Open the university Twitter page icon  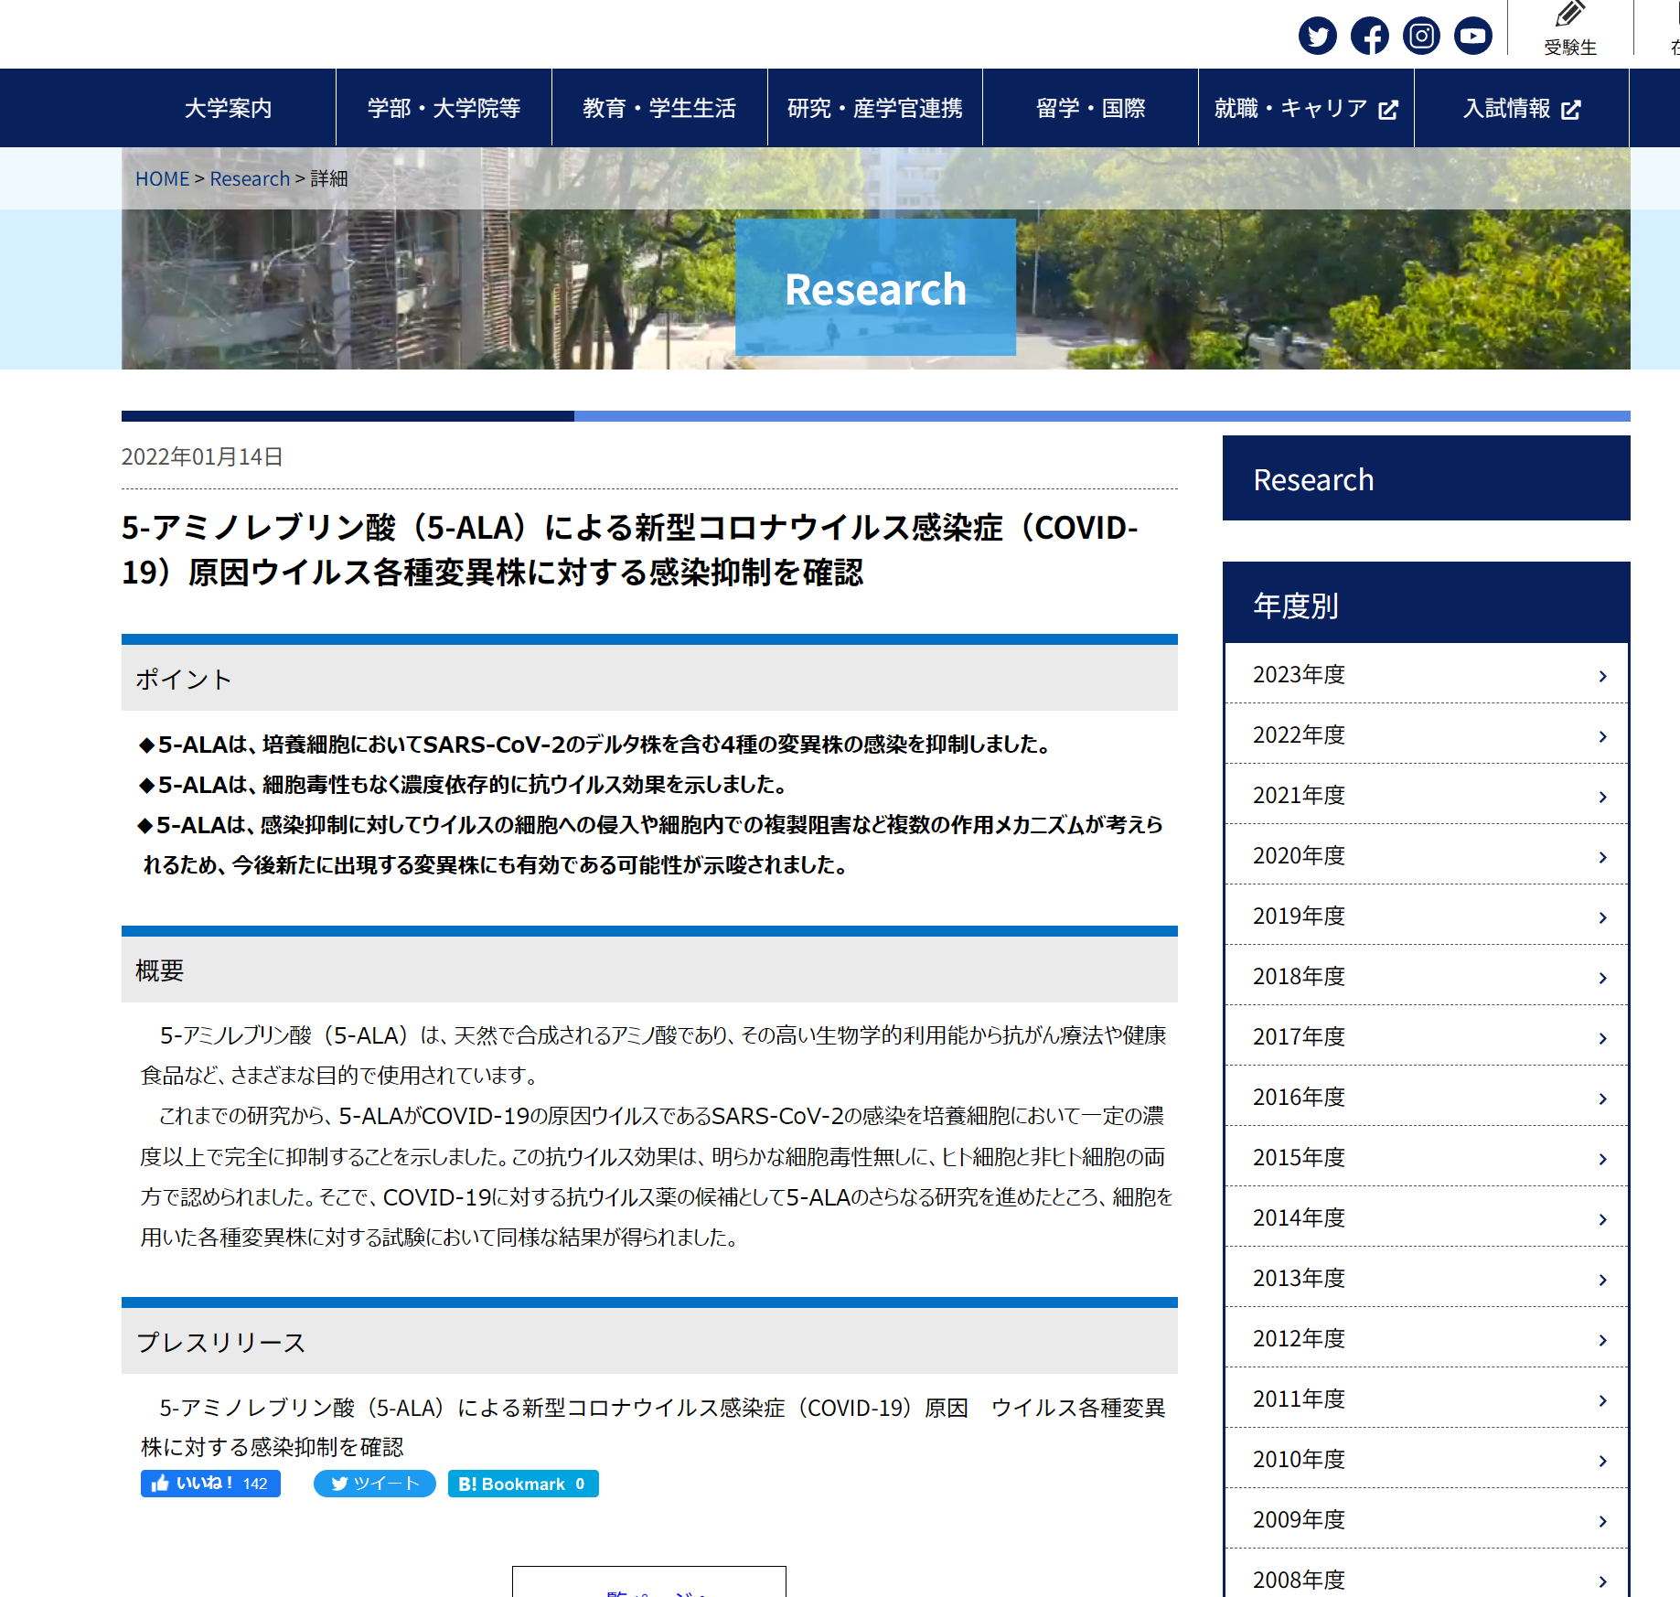click(x=1317, y=36)
